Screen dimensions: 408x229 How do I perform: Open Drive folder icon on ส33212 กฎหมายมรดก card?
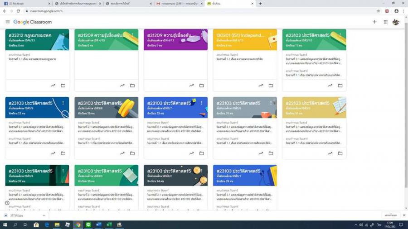(x=63, y=85)
